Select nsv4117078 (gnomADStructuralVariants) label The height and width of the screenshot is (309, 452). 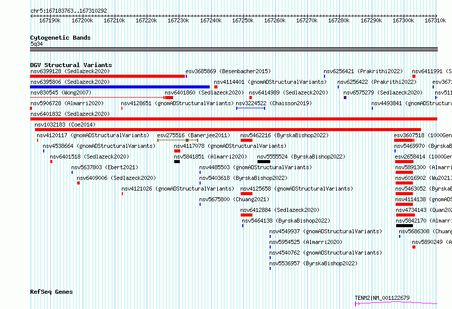tap(231, 146)
